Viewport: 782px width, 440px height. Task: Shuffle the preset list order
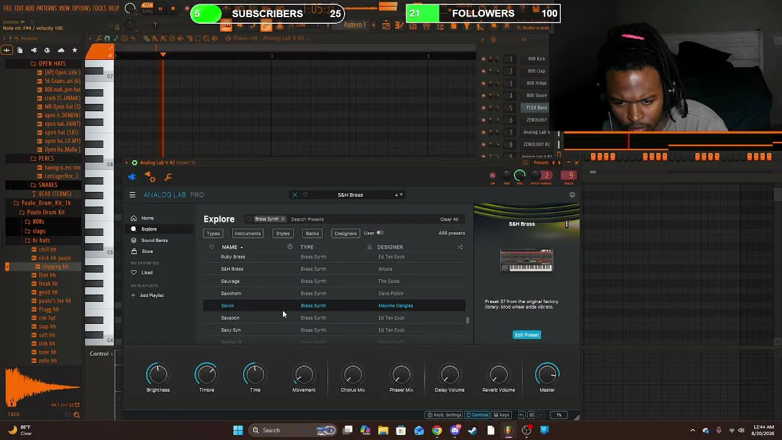pos(459,247)
